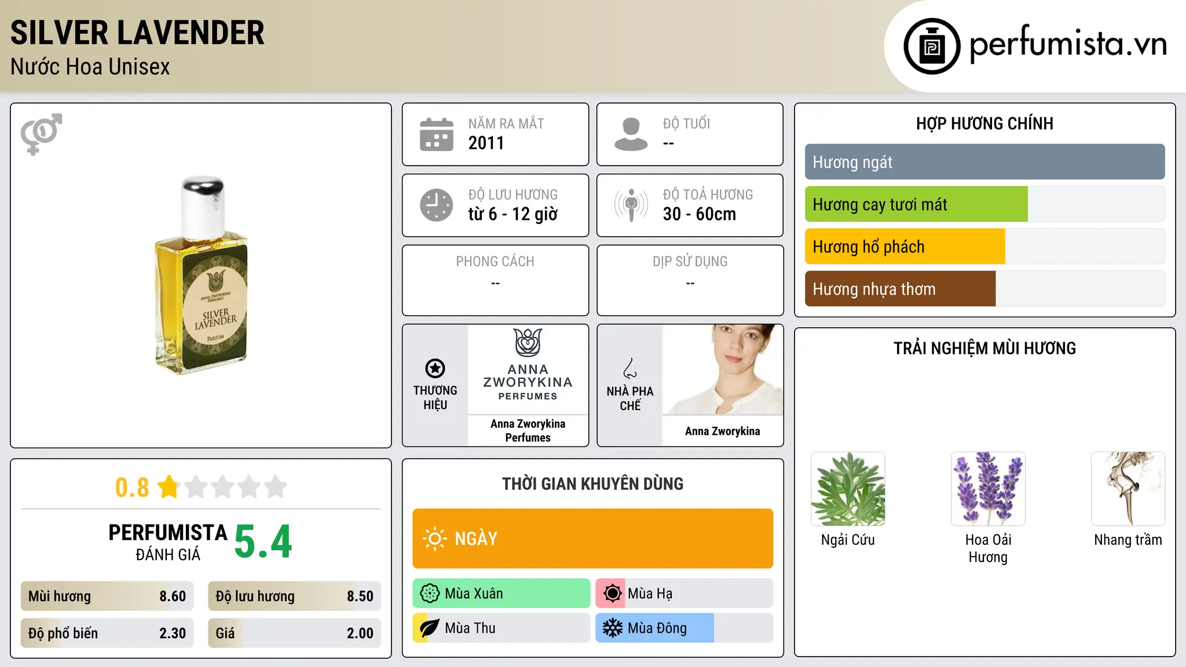Click the Hoa Oải Hương lavender image
Image resolution: width=1186 pixels, height=667 pixels.
pyautogui.click(x=988, y=489)
